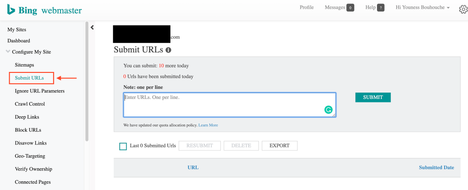Select Crawl Control in the sidebar

(30, 104)
